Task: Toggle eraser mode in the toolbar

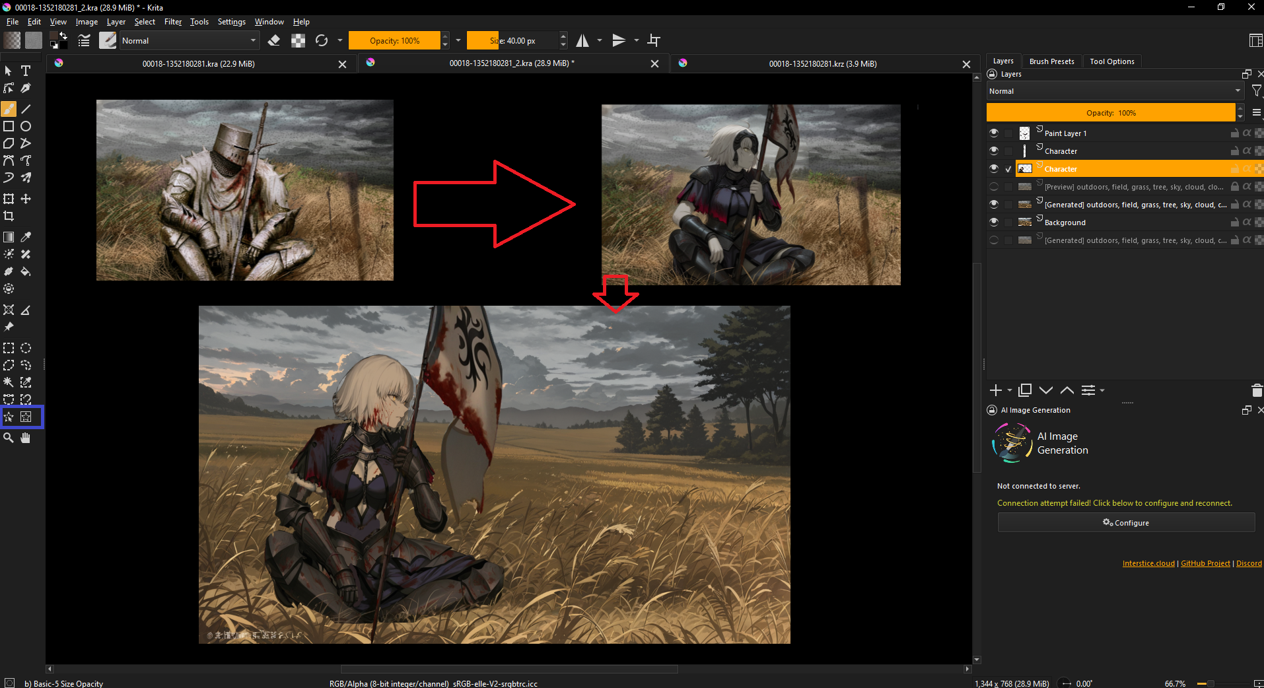Action: [274, 40]
